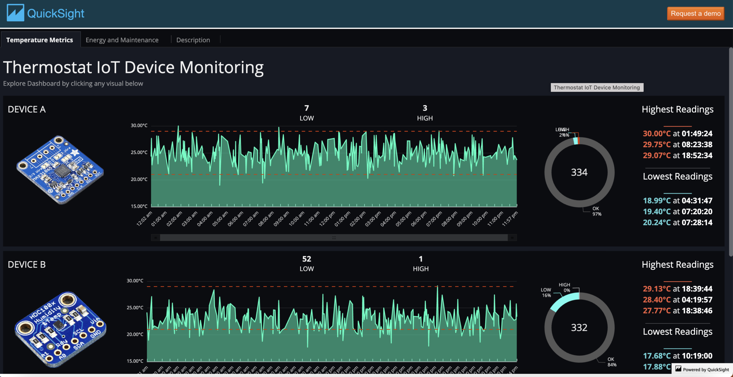Click the Thermostat IoT Device Monitoring tooltip label
Screen dimensions: 733x377
[x=597, y=87]
